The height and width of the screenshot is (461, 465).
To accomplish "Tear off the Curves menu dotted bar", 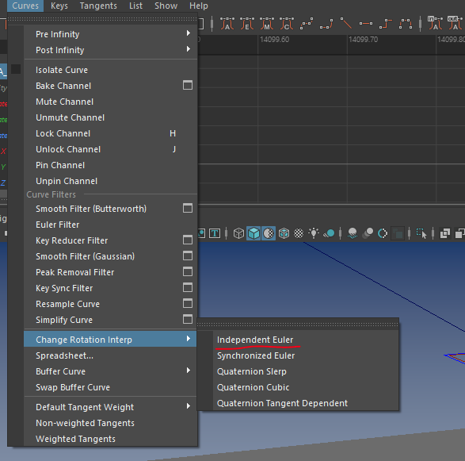I will pos(102,19).
